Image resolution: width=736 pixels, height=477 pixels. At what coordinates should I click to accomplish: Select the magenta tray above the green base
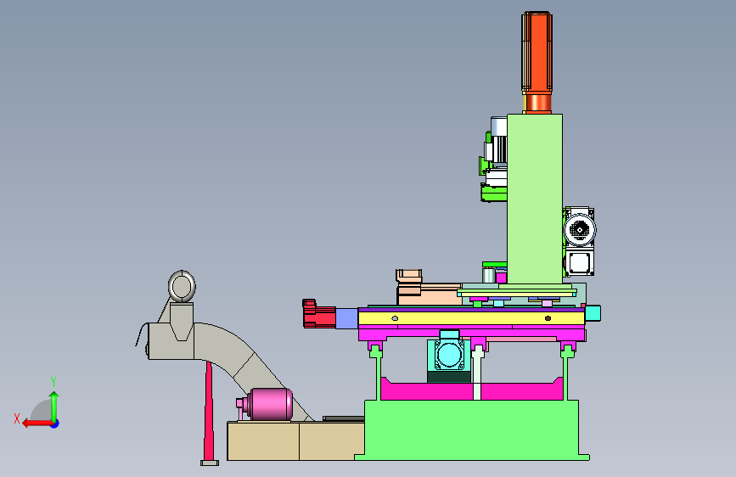(x=472, y=390)
